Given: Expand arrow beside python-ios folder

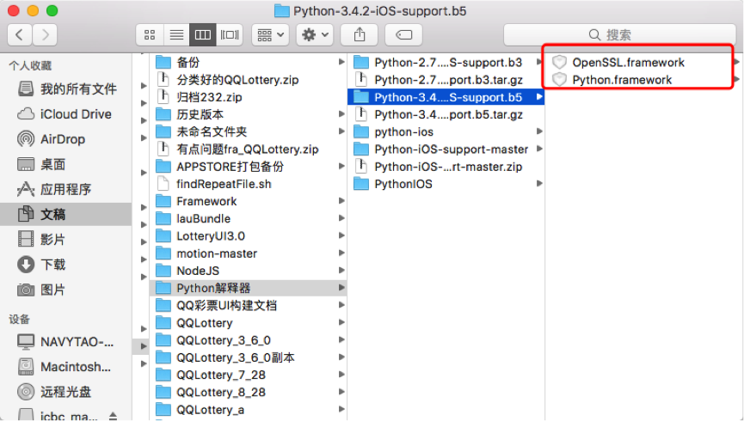Looking at the screenshot, I should point(539,131).
